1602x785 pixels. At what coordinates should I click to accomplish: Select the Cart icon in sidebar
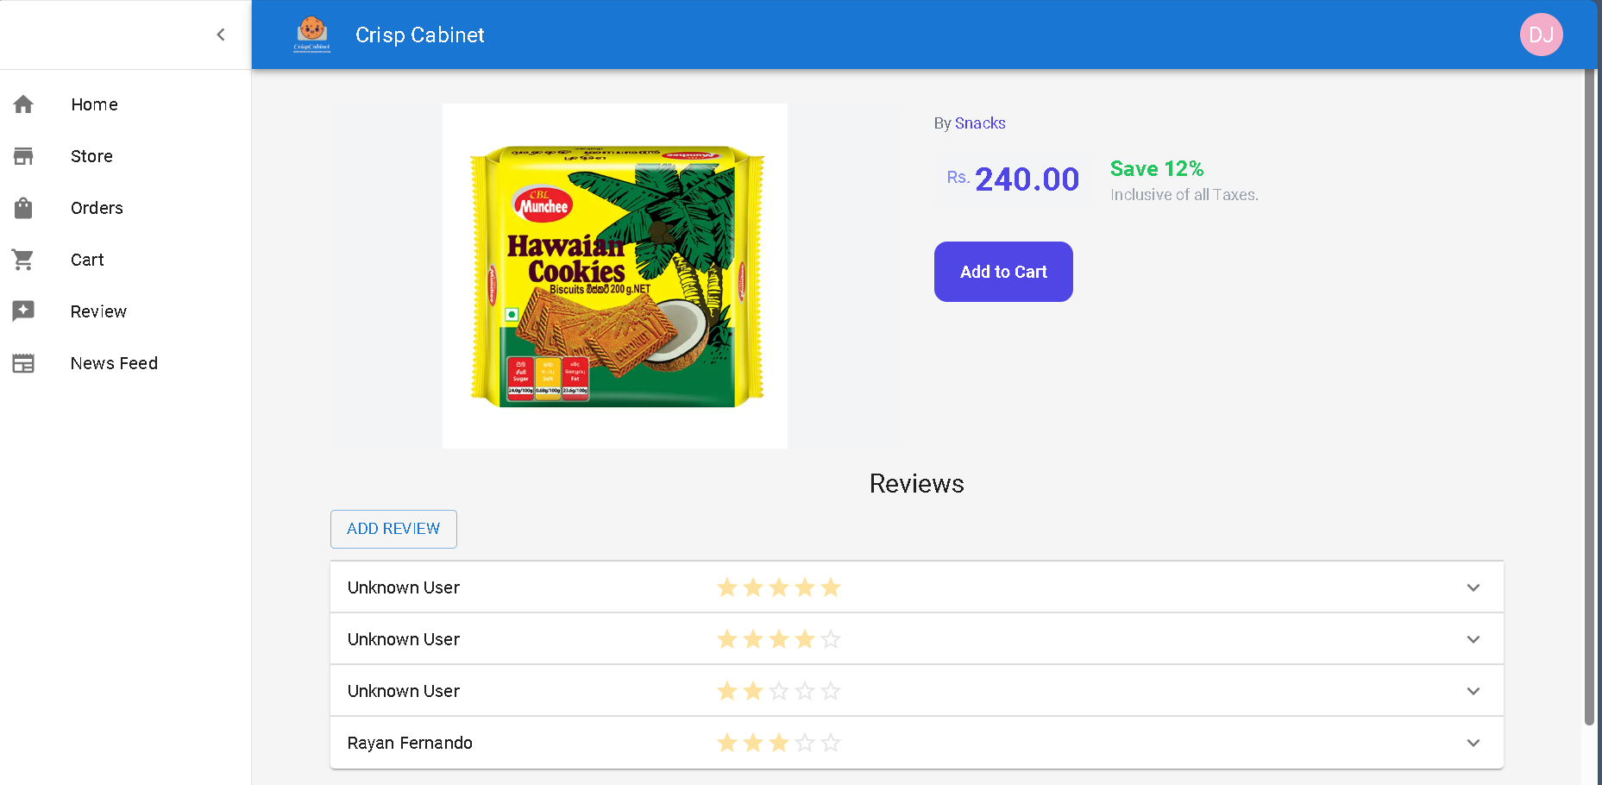click(x=23, y=260)
